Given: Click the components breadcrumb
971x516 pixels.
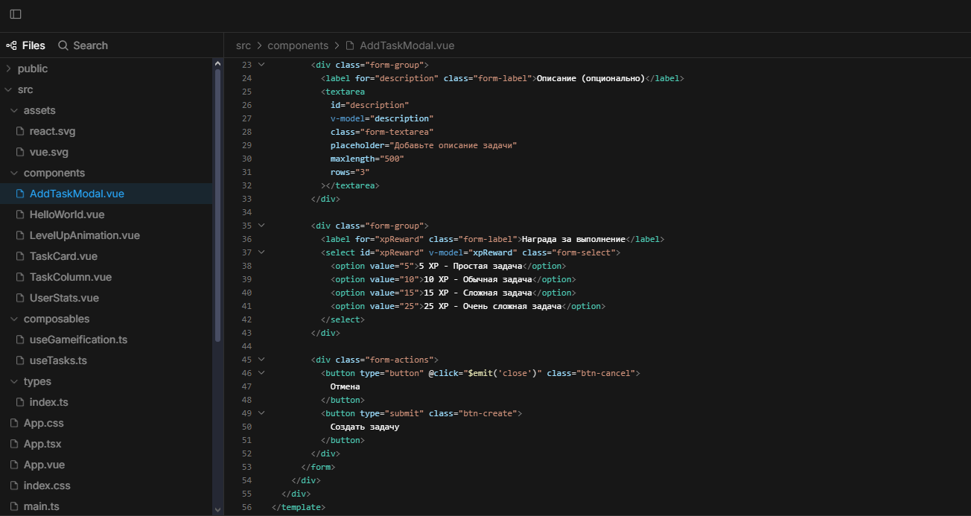Looking at the screenshot, I should 298,45.
